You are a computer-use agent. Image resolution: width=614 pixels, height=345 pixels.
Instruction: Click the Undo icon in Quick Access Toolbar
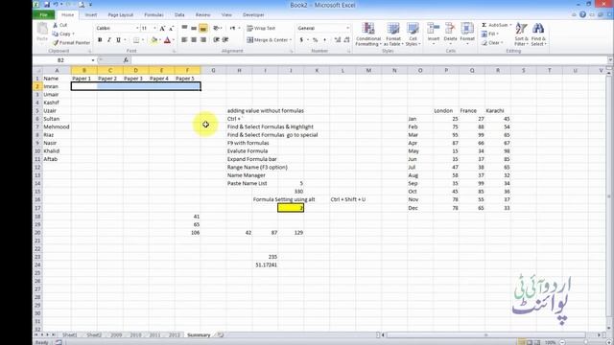(x=56, y=5)
